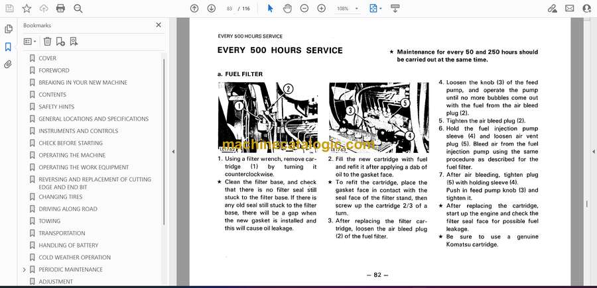Expand the PERIODIC MAINTENANCE bookmark
597x288 pixels.
click(x=25, y=269)
